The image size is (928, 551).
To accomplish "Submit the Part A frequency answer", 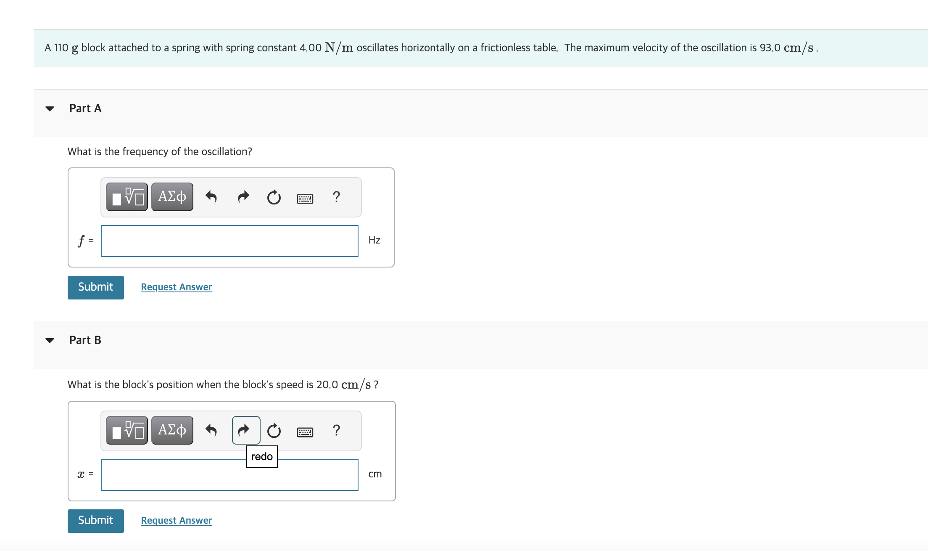I will [x=96, y=287].
